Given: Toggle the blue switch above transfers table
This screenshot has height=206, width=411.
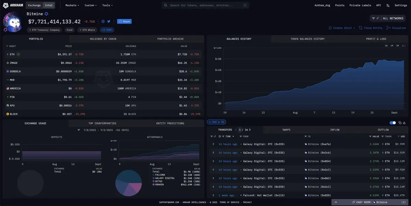Looking at the screenshot, I should [393, 123].
